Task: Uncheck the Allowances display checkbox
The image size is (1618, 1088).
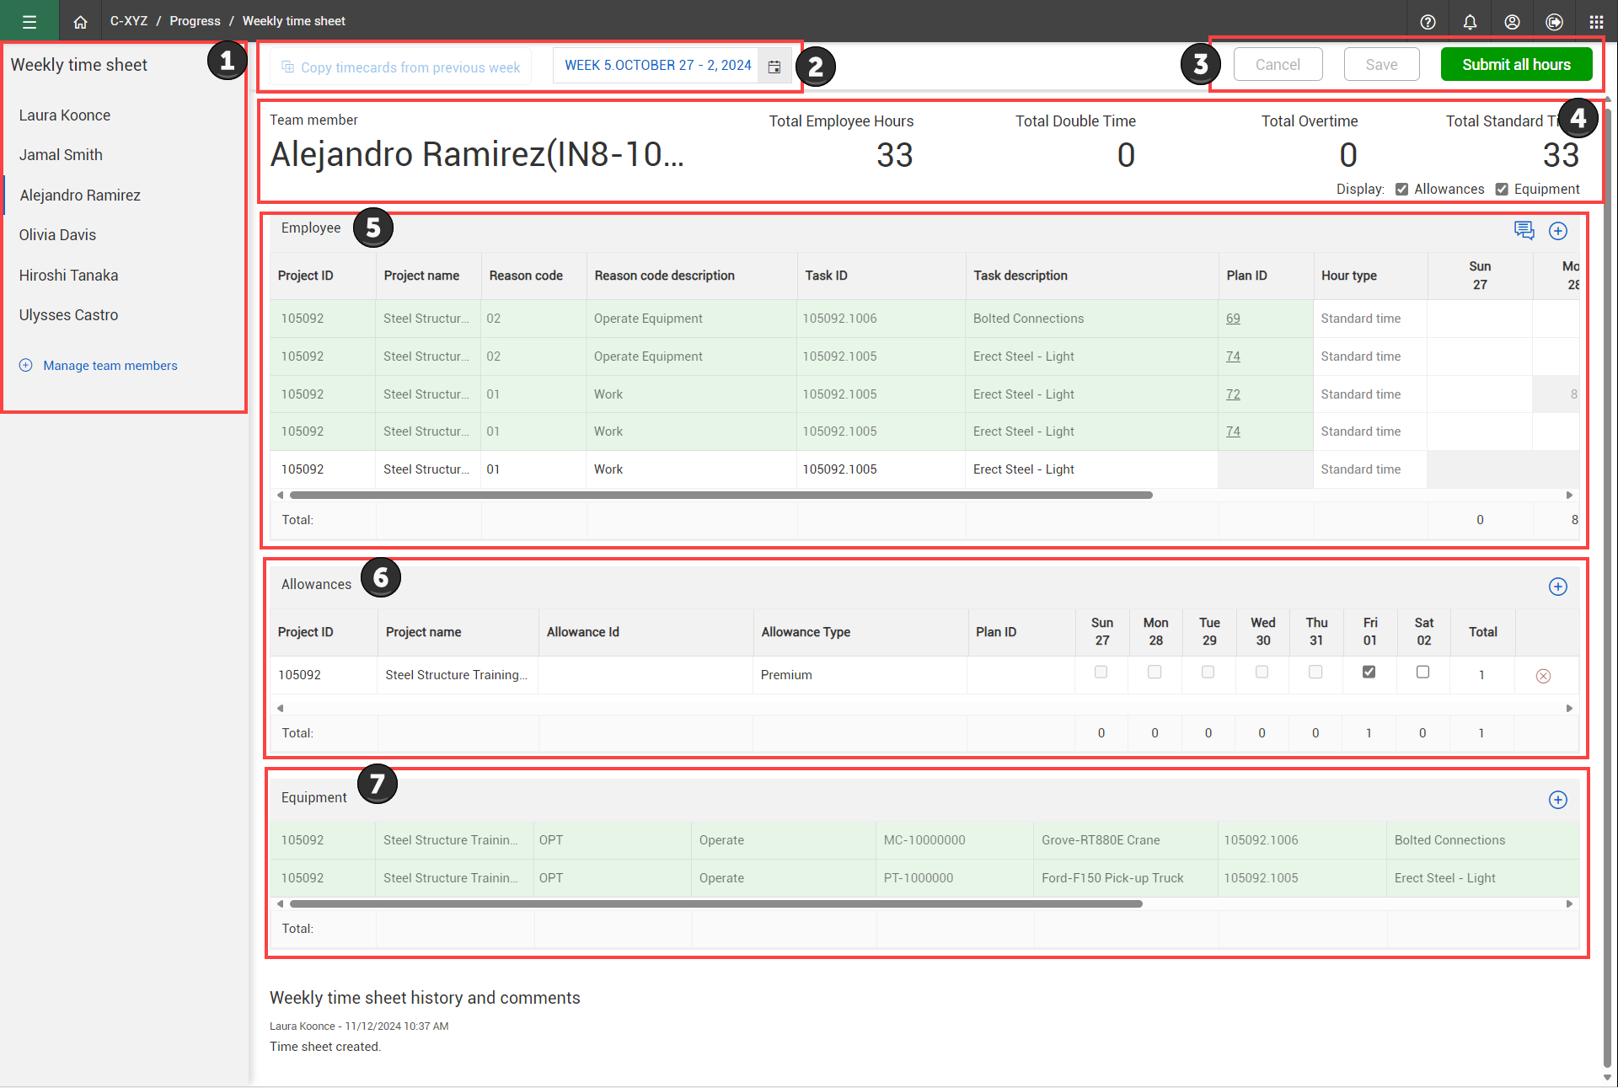Action: (x=1401, y=189)
